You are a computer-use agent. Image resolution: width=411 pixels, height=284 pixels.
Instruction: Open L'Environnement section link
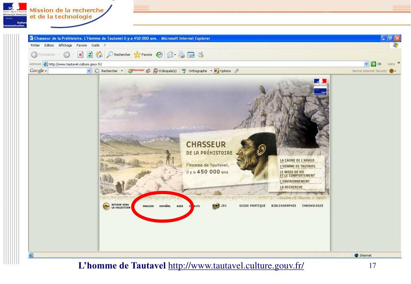(x=294, y=181)
